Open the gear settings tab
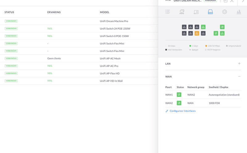Image resolution: width=247 pixels, height=153 pixels. (x=224, y=12)
